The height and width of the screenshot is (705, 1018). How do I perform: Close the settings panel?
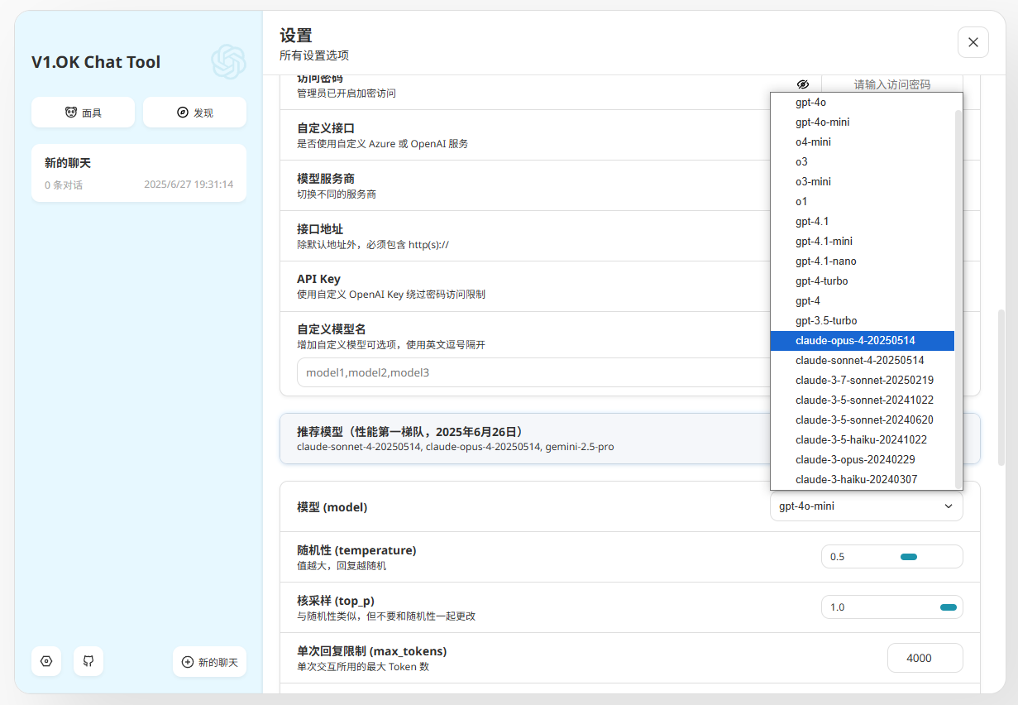pos(973,42)
